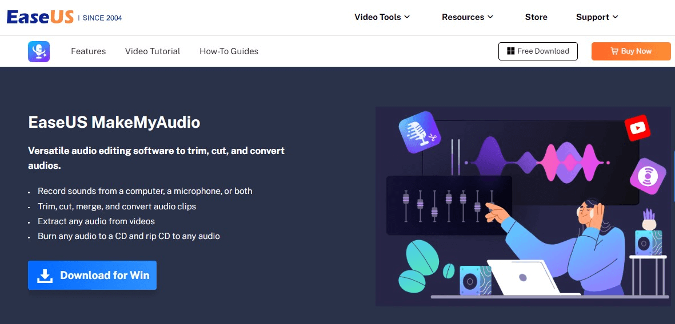Click the microphone scissors app icon in illustration

tap(420, 132)
